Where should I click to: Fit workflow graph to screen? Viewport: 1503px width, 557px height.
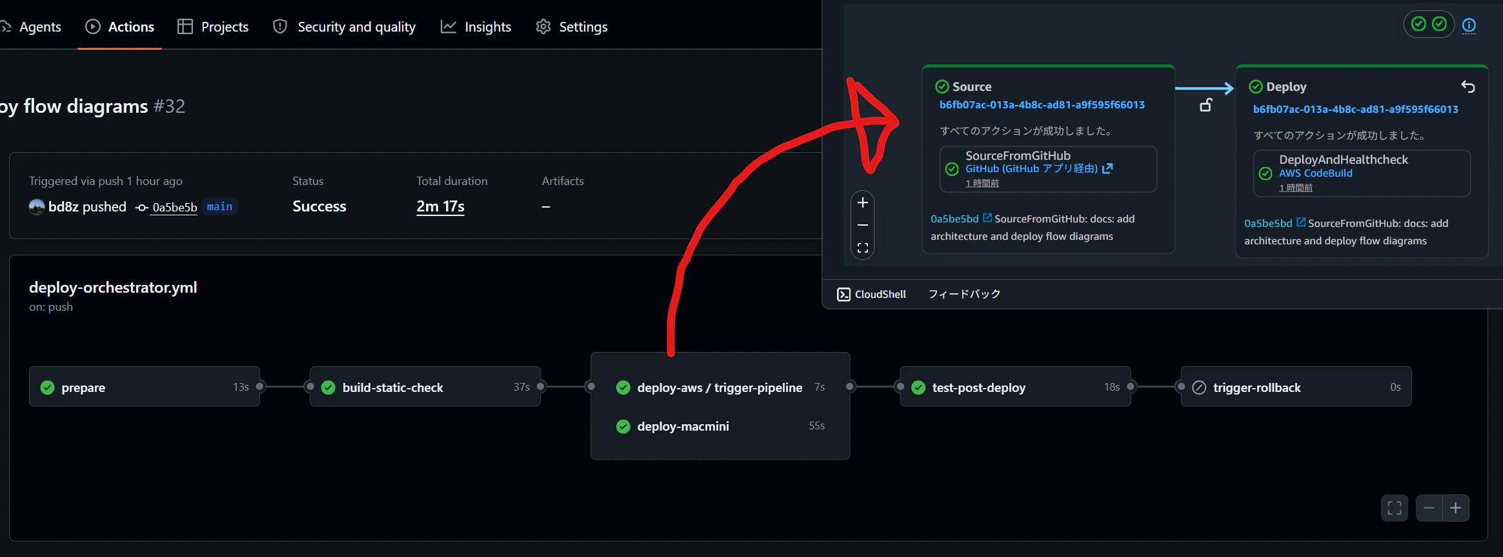coord(1395,508)
